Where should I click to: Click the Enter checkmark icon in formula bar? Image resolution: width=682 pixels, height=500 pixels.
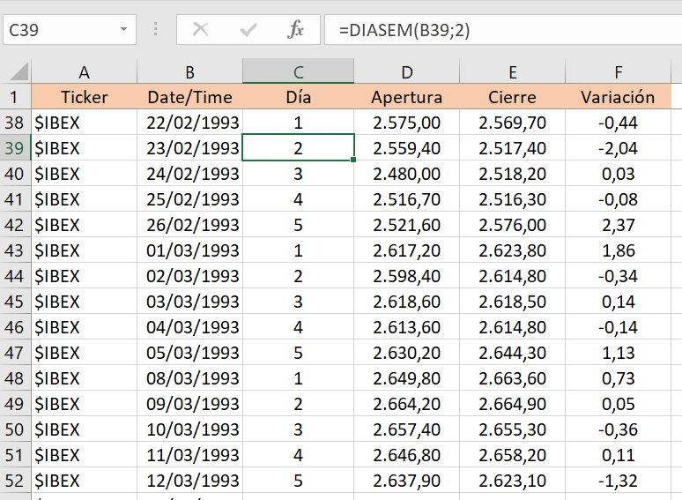click(x=248, y=30)
